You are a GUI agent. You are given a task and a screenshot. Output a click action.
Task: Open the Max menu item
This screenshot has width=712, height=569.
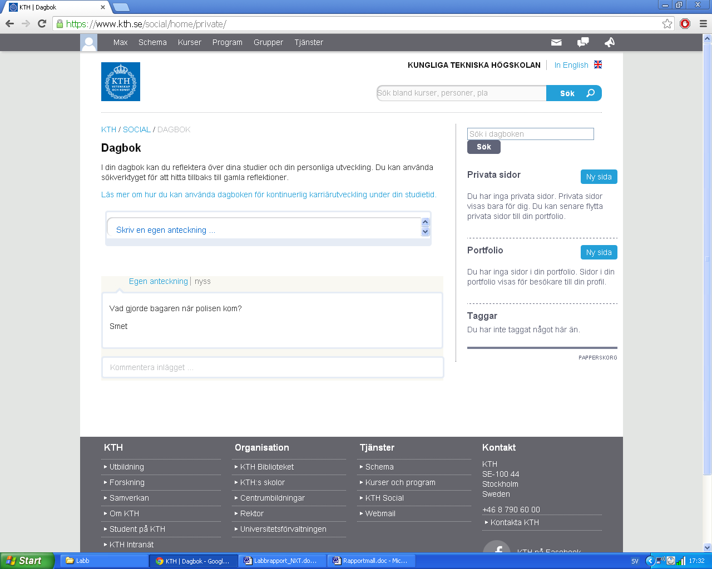coord(121,42)
